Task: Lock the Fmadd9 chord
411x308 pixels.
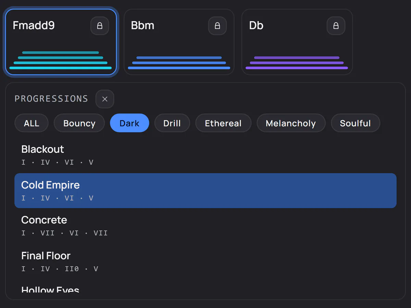Action: coord(100,26)
